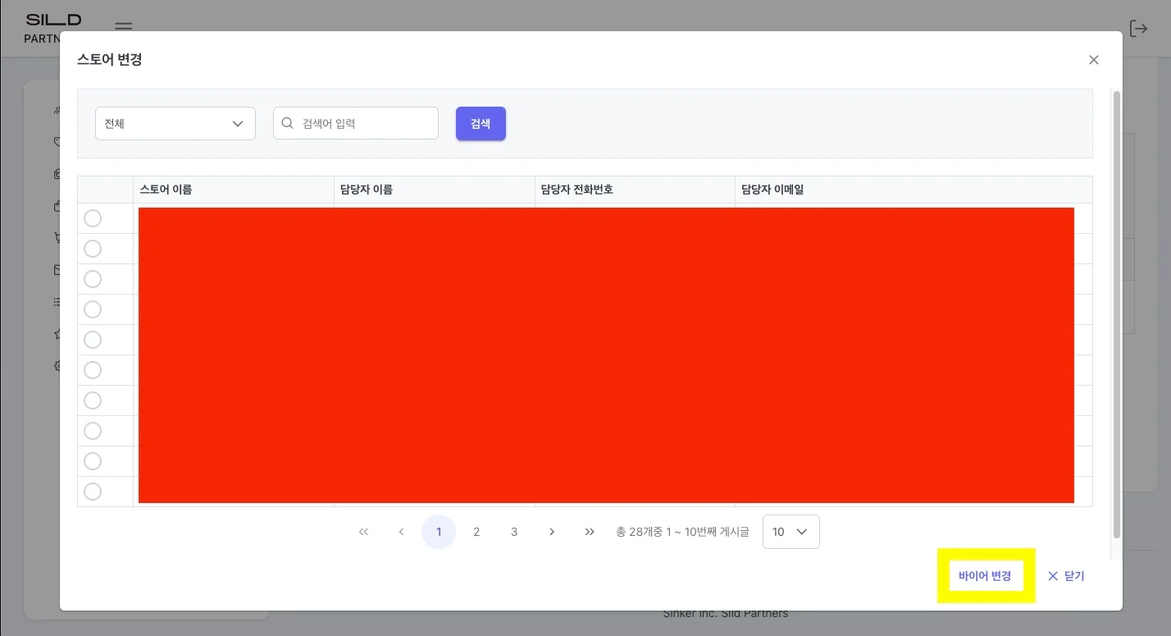Select the sixth store row's radio button

[x=93, y=370]
